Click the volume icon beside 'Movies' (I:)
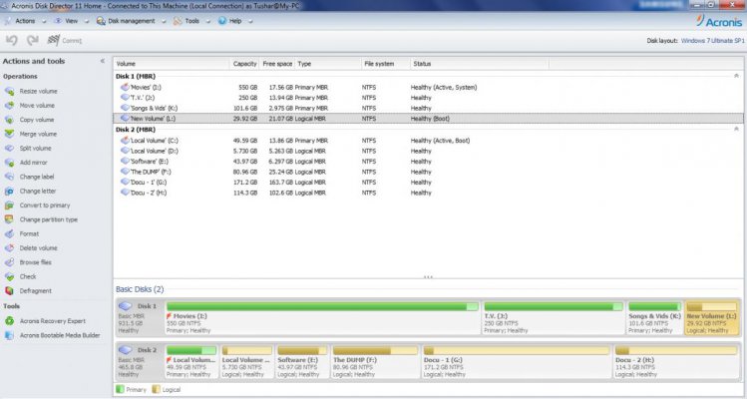The image size is (747, 399). point(125,87)
